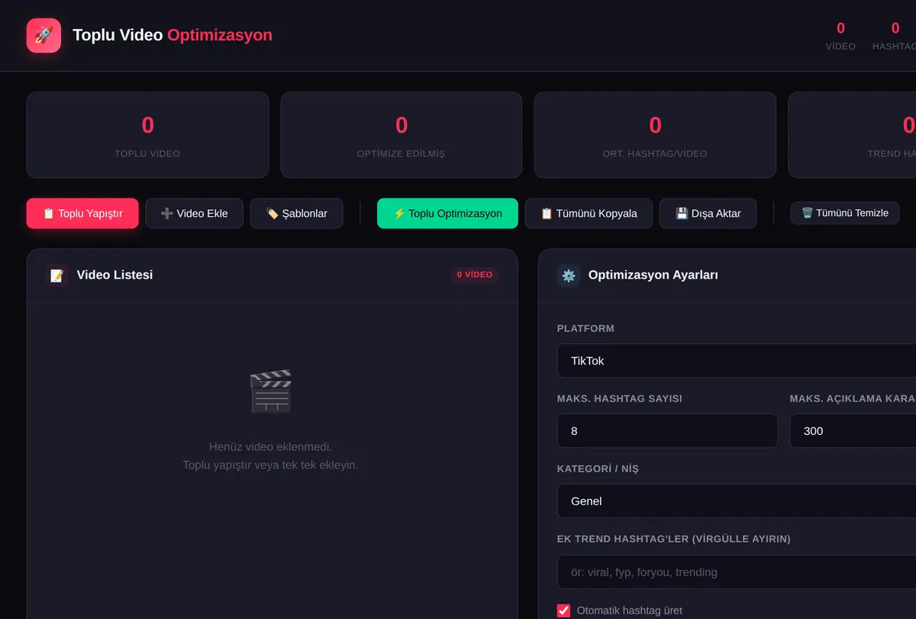Click the Video Listesi heading
The image size is (916, 619).
(114, 275)
